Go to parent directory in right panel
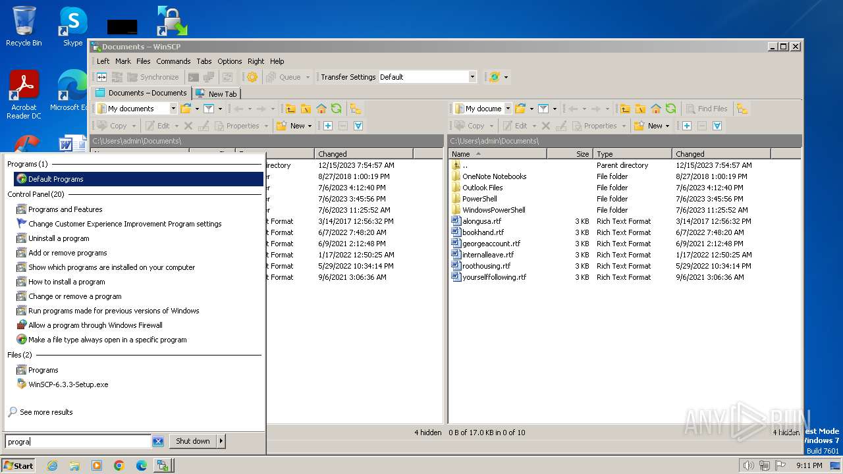Image resolution: width=843 pixels, height=474 pixels. pyautogui.click(x=625, y=109)
